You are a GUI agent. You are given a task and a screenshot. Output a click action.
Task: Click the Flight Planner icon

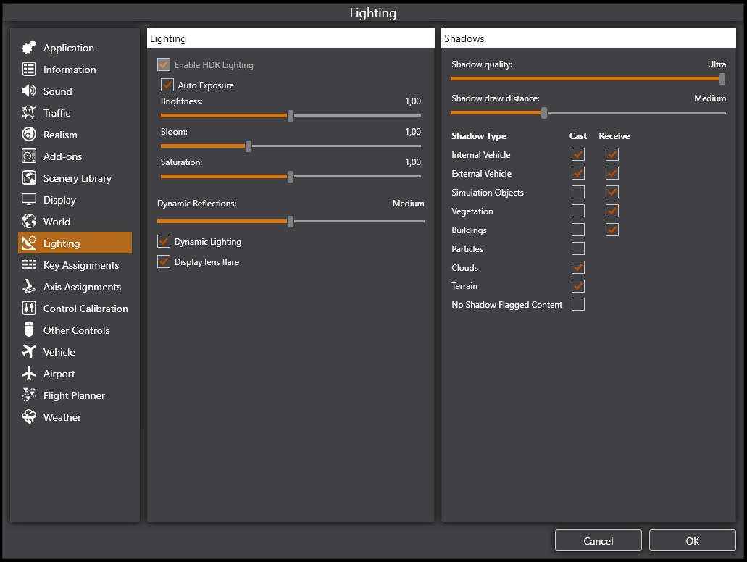29,395
